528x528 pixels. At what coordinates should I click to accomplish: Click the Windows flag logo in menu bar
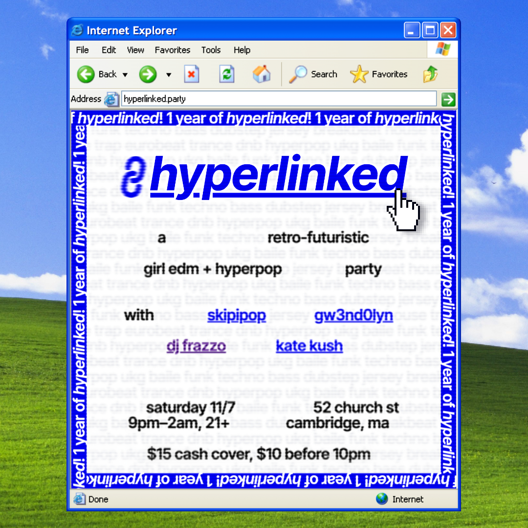click(x=442, y=49)
